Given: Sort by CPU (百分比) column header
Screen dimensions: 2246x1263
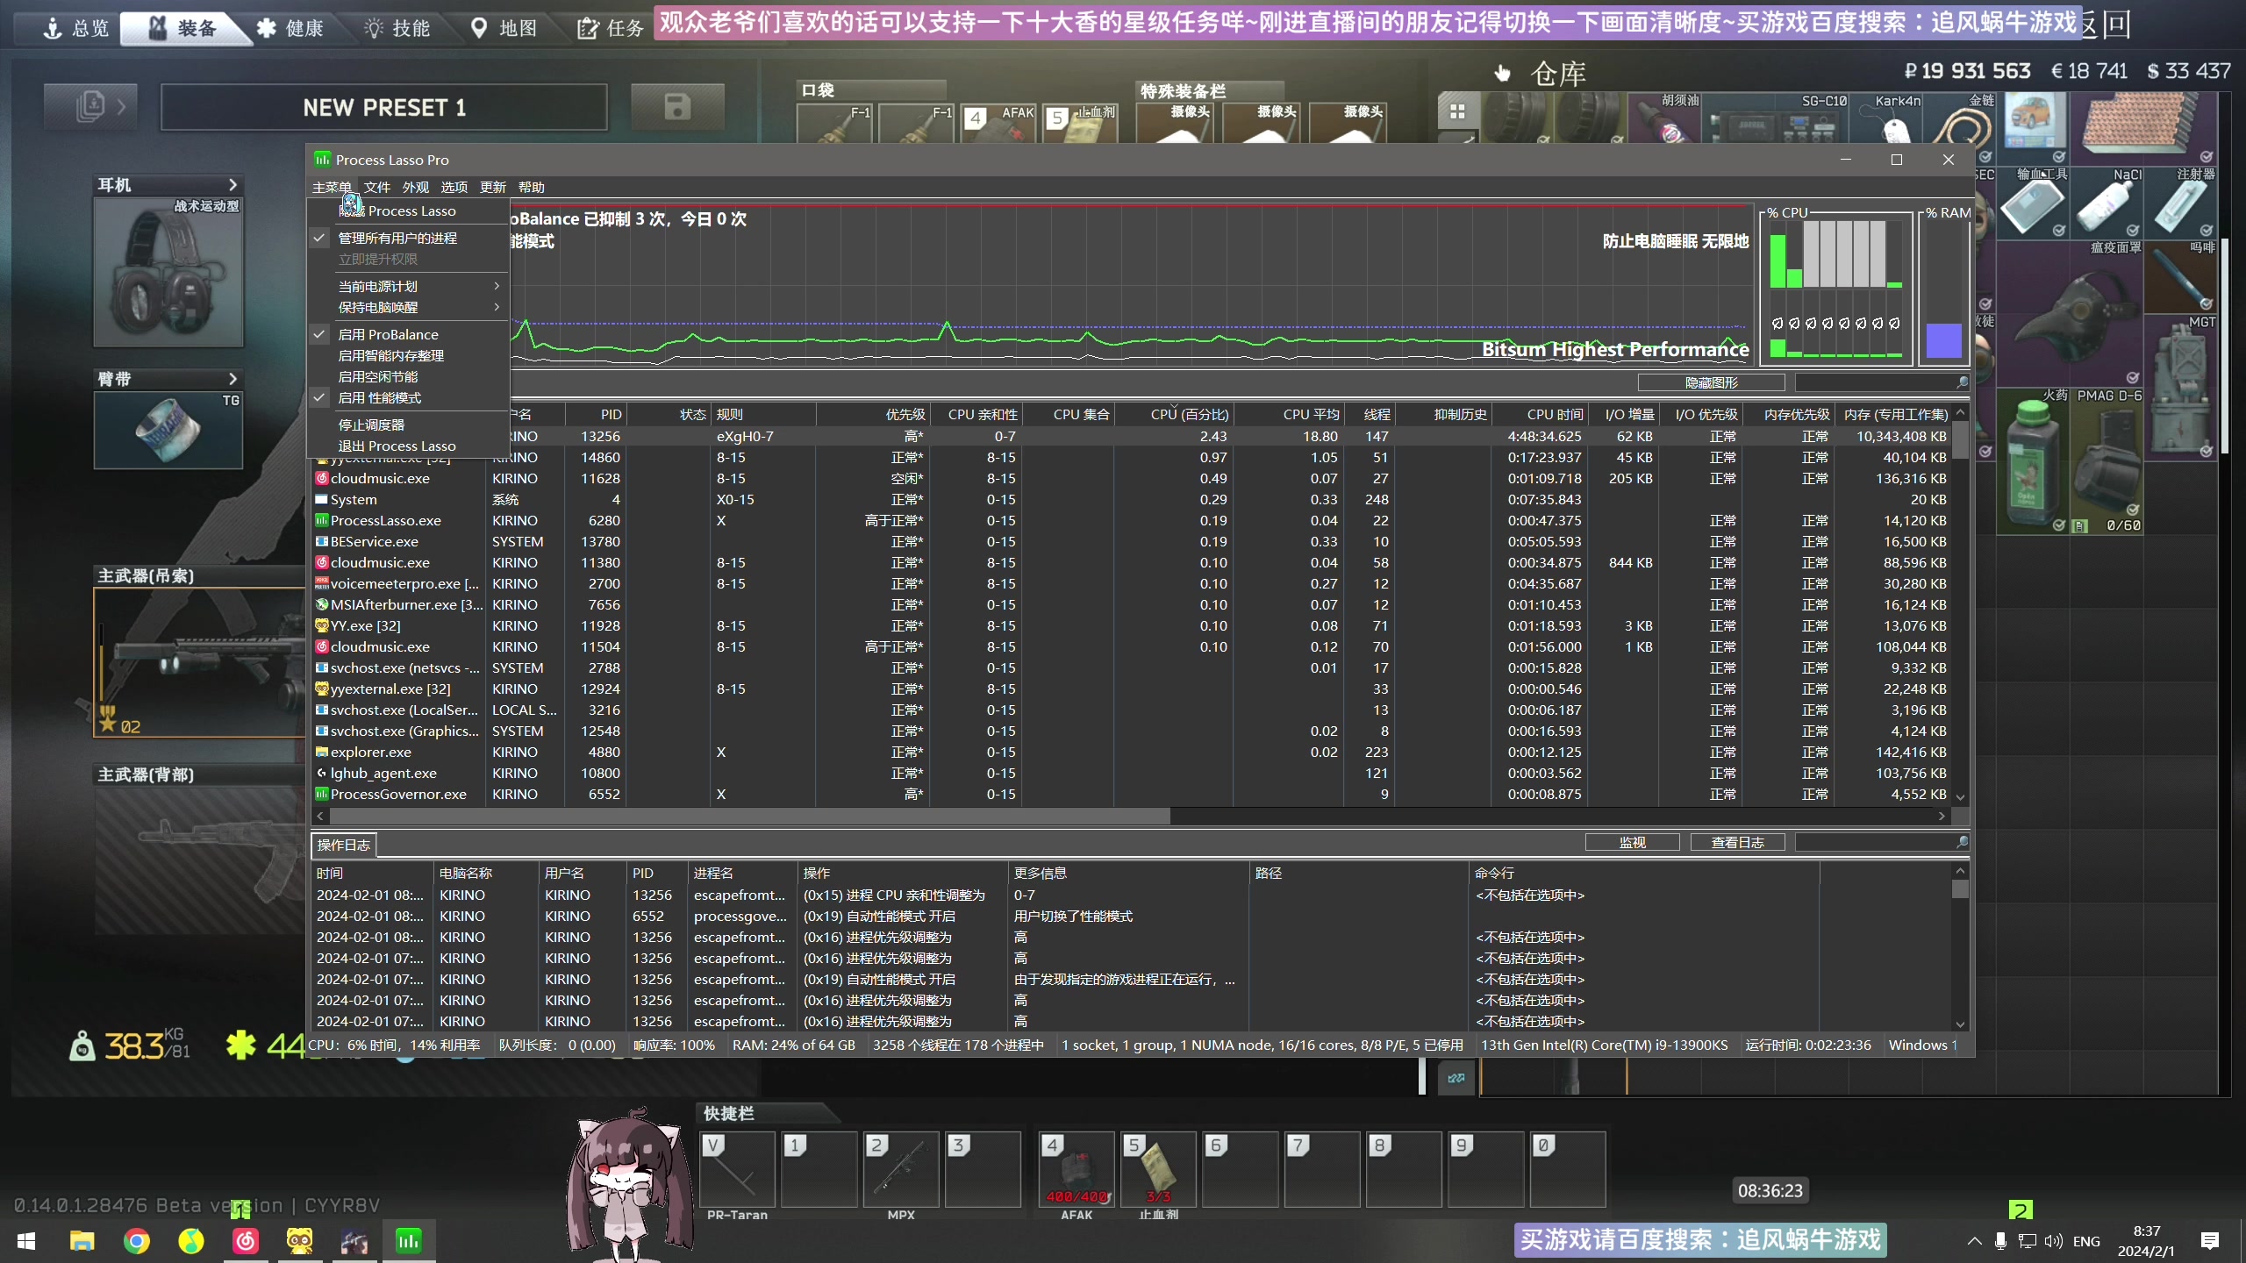Looking at the screenshot, I should 1176,414.
